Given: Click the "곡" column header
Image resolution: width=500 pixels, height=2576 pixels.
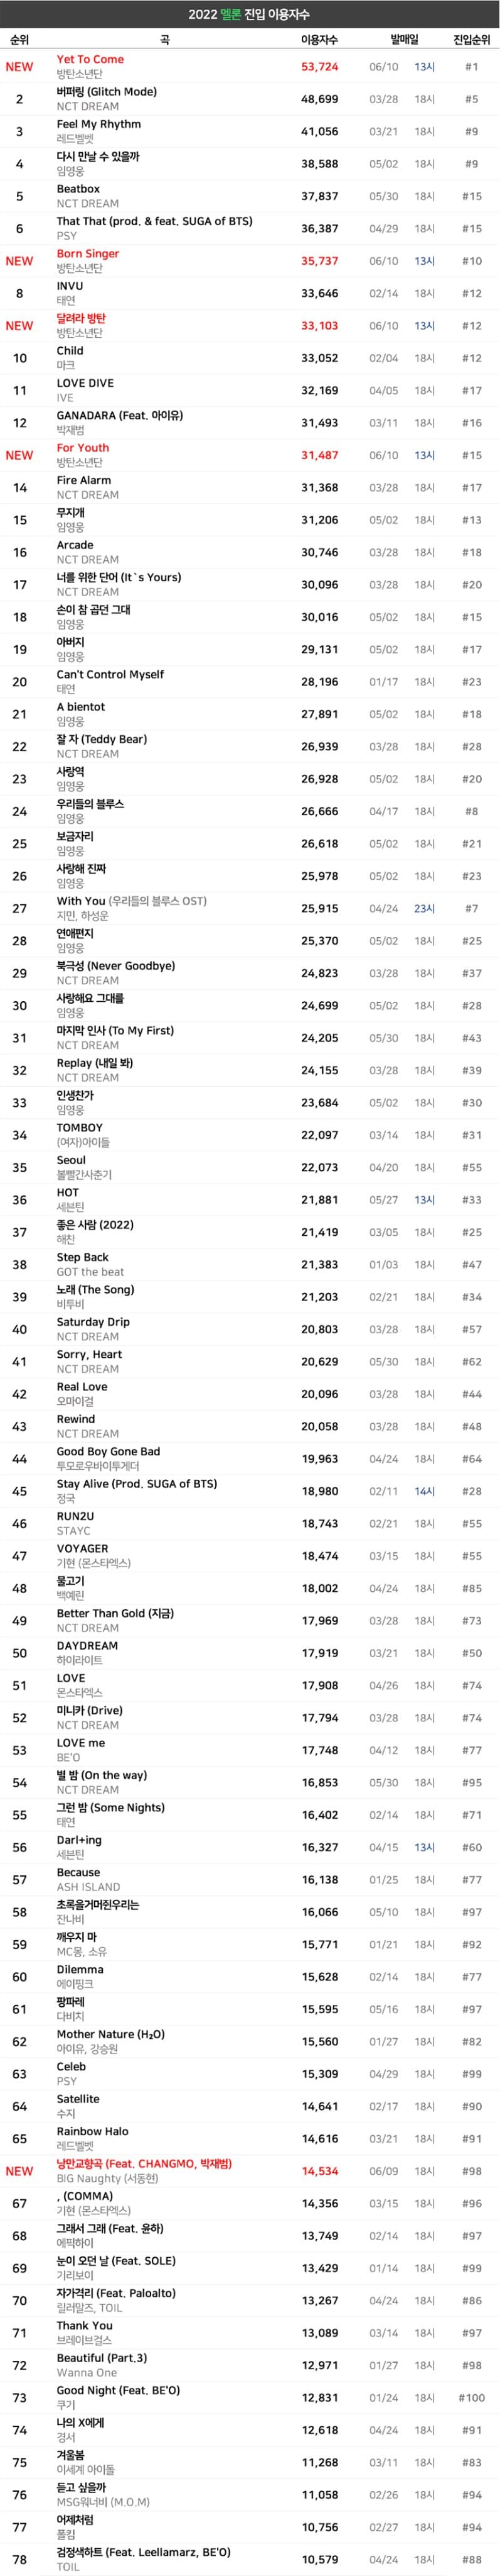Looking at the screenshot, I should pyautogui.click(x=164, y=39).
